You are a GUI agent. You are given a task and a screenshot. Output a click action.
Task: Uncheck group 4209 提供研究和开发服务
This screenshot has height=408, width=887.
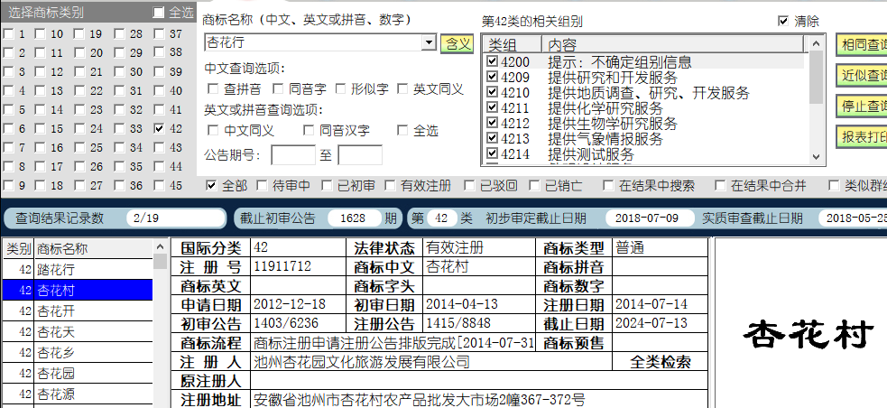[492, 78]
